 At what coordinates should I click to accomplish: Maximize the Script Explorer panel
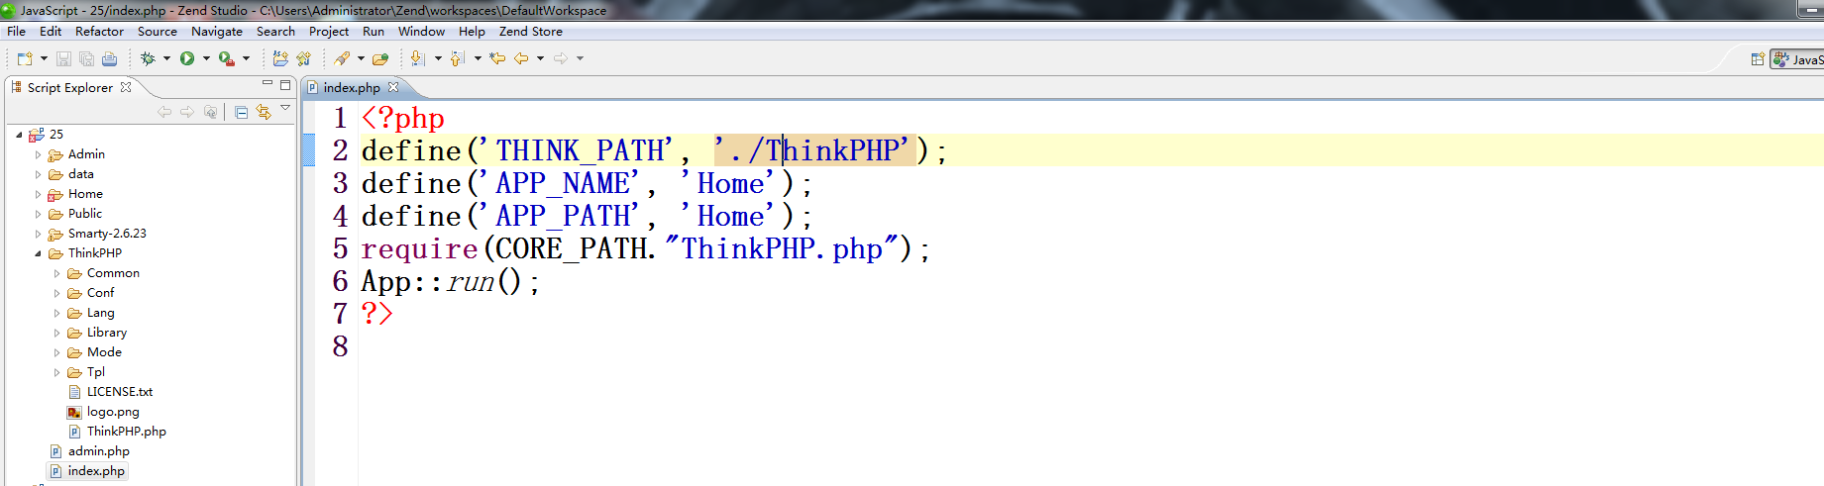(285, 84)
